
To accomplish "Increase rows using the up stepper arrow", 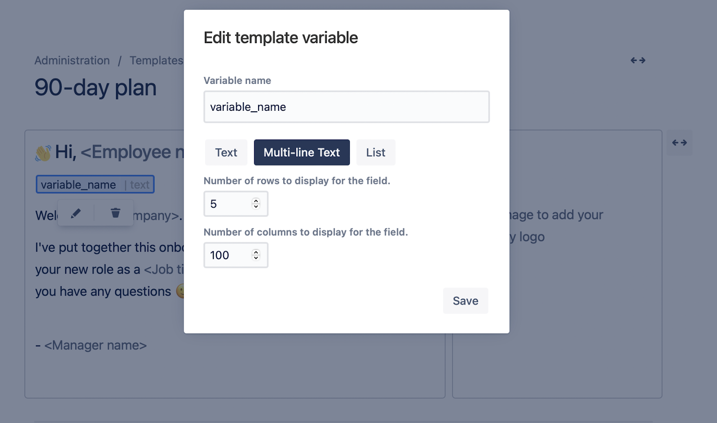I will click(255, 201).
